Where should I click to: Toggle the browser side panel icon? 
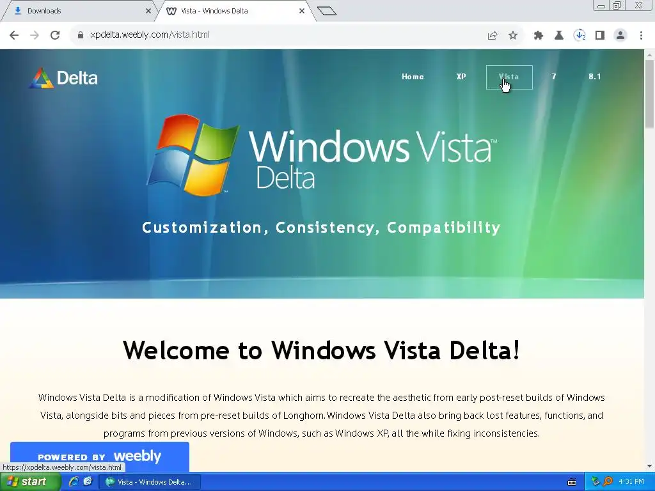click(600, 36)
